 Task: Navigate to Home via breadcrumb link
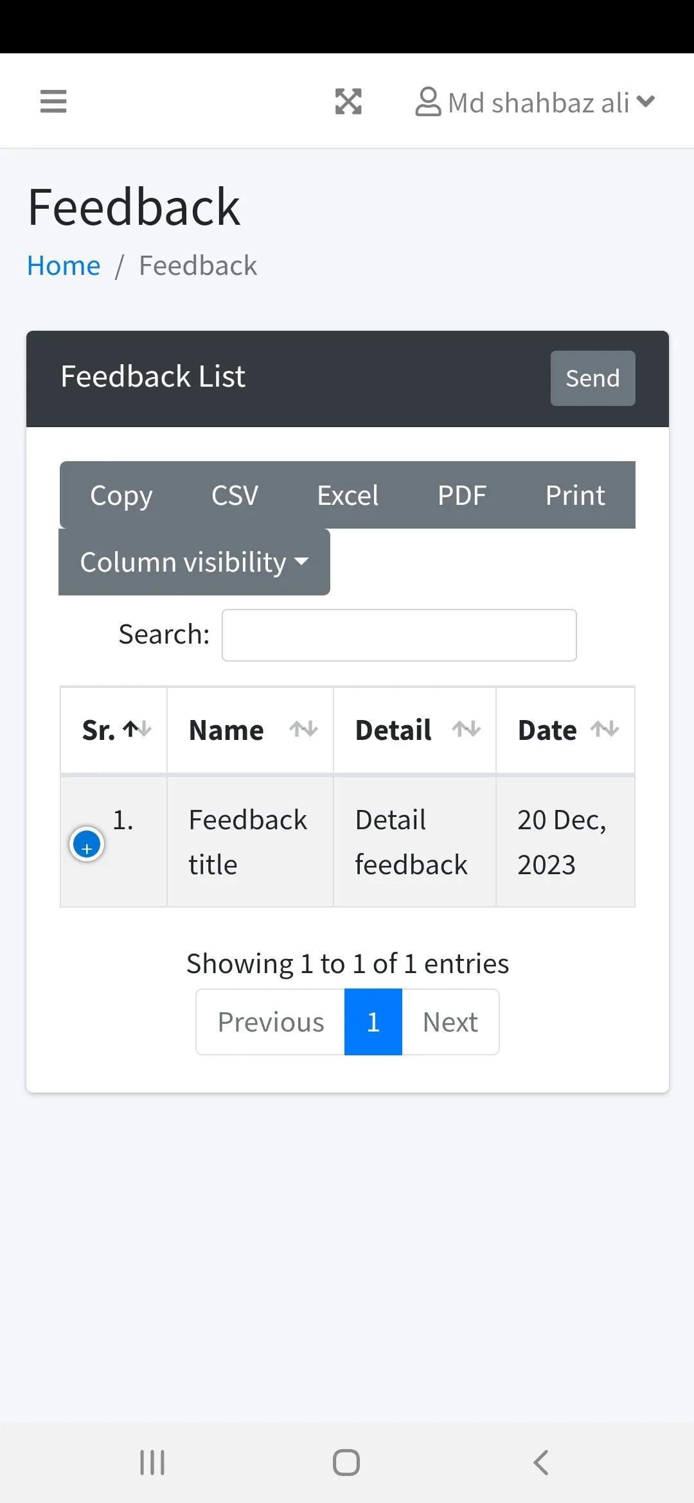coord(64,265)
